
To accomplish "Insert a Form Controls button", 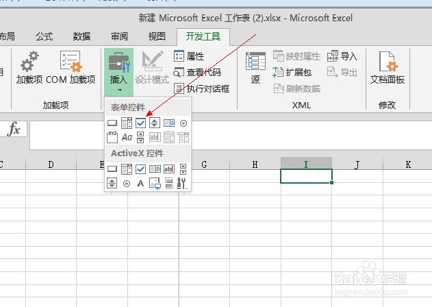I will point(112,123).
